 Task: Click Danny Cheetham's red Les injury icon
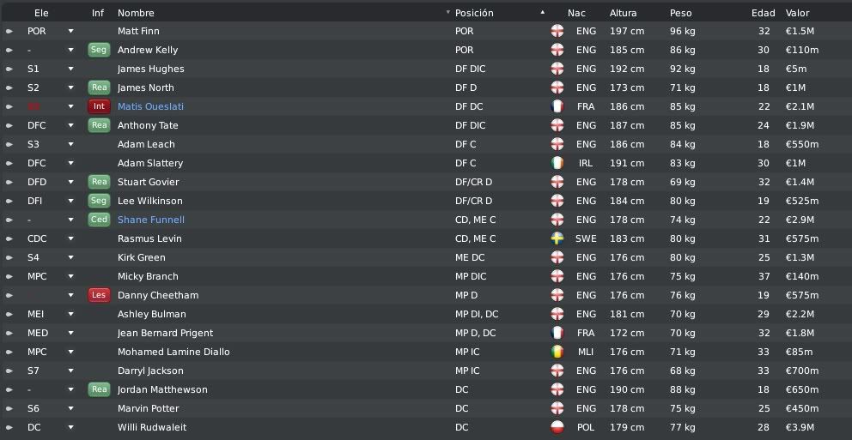99,295
